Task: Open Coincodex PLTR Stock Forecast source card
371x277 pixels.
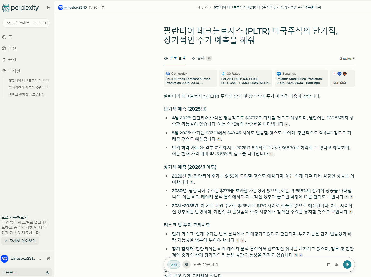Action: pos(190,78)
